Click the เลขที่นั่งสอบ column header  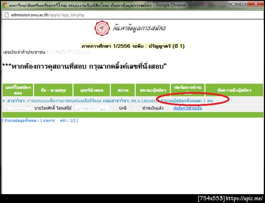(91, 90)
